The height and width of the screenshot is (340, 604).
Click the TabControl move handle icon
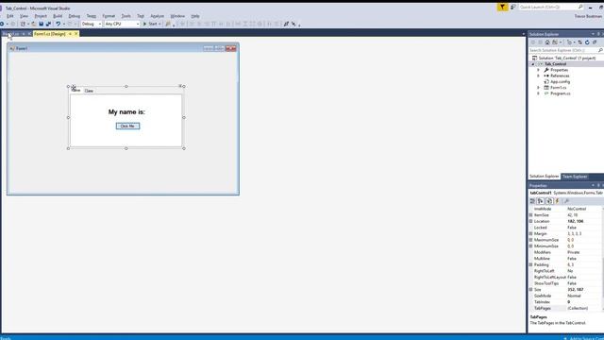coord(74,88)
